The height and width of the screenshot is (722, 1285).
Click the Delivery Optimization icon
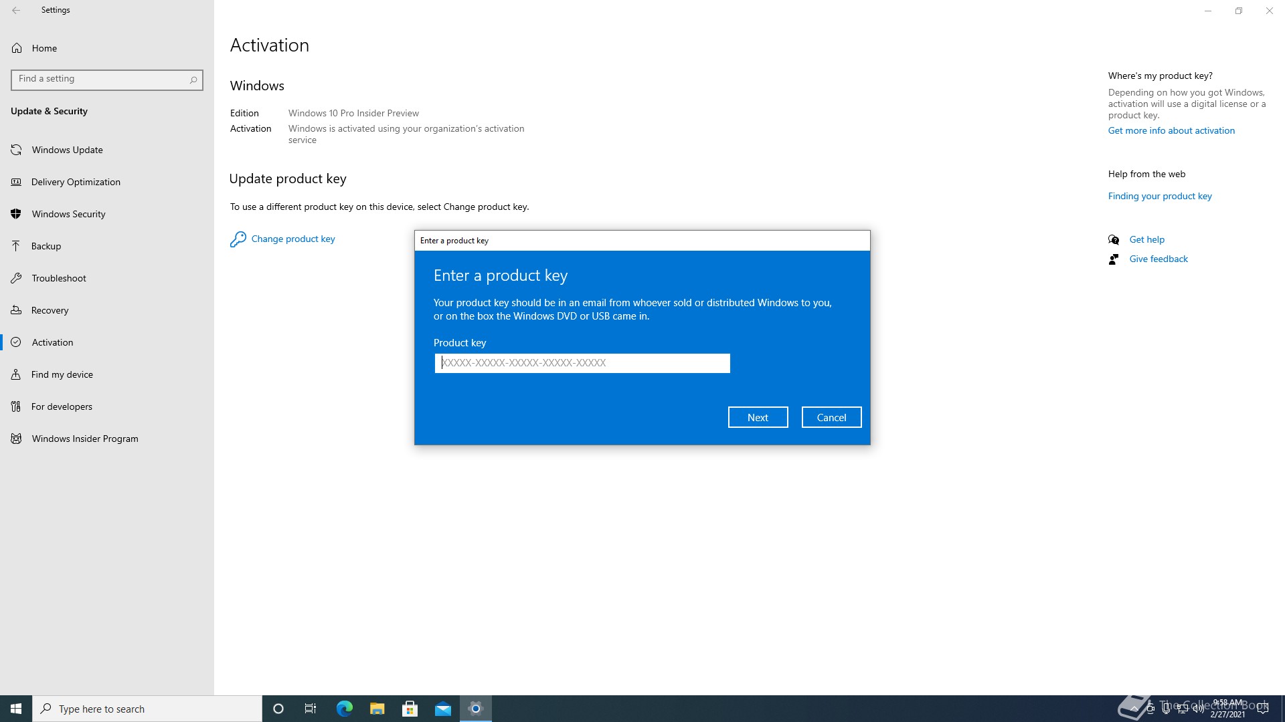[x=16, y=182]
